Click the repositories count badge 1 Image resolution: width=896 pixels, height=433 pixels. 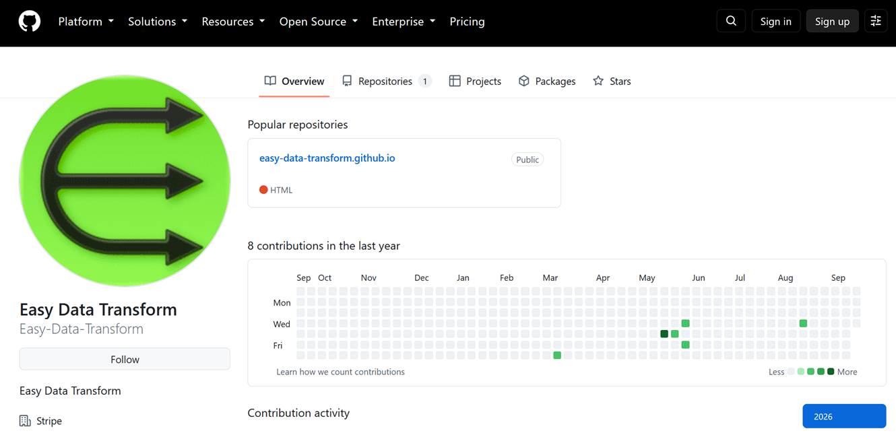(425, 81)
